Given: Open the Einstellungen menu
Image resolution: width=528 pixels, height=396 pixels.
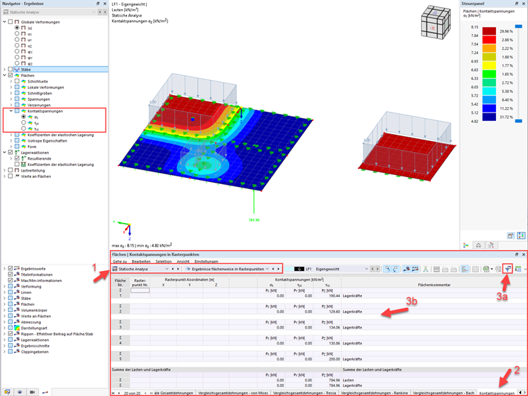Looking at the screenshot, I should pyautogui.click(x=206, y=261).
